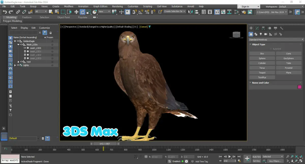Activate the Select and Move tool
The image size is (305, 164).
click(76, 12)
